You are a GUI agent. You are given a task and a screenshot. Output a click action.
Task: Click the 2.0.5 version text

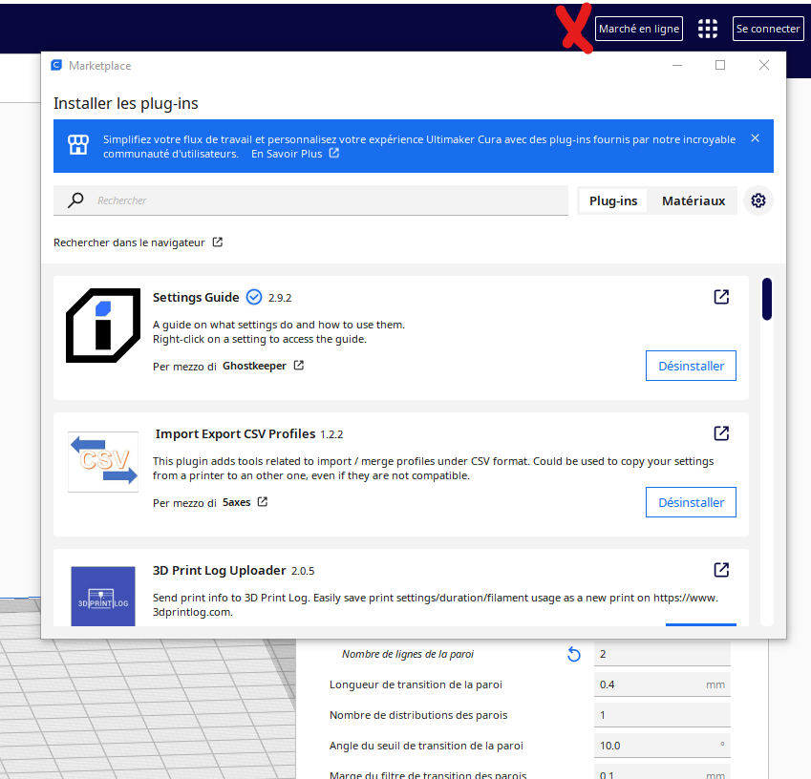tap(303, 571)
